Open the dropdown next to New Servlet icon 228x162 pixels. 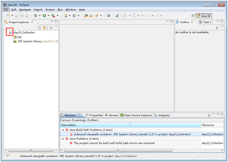click(78, 15)
